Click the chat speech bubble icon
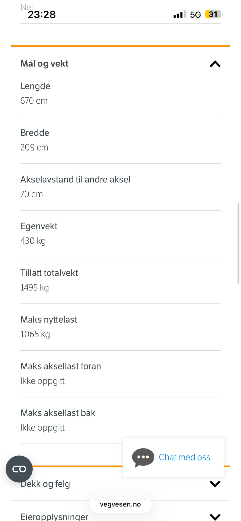The height and width of the screenshot is (521, 241). [x=143, y=457]
